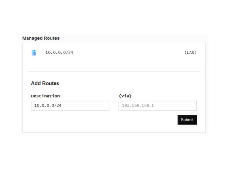Place cursor in field containing 10.0.0.0/24
Screen dimensions: 227x170
pos(70,106)
